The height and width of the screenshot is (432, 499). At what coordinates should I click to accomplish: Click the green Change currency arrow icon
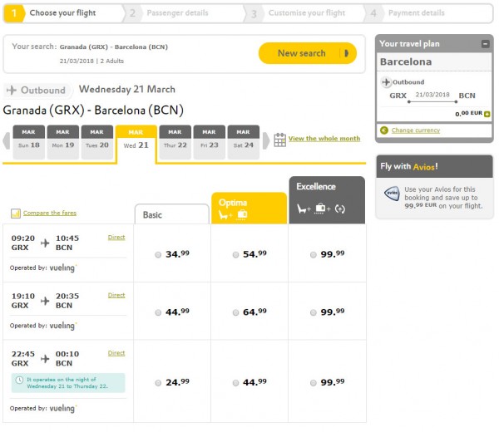[x=384, y=130]
